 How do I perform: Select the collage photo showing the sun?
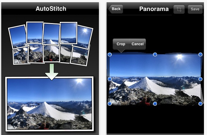[84, 35]
